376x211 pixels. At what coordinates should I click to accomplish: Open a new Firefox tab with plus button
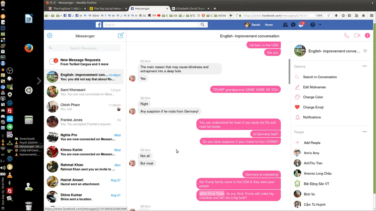pyautogui.click(x=215, y=8)
